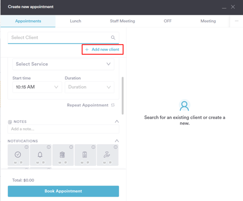Open info icon on the phone-screen notification card
The width and height of the screenshot is (243, 201).
(x=93, y=147)
